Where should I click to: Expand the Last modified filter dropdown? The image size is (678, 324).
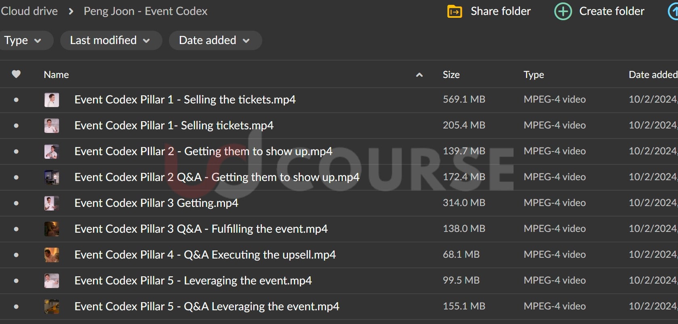click(x=110, y=40)
